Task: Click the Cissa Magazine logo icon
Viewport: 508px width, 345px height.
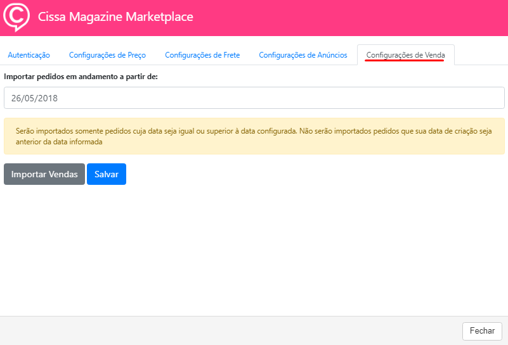Action: (16, 17)
